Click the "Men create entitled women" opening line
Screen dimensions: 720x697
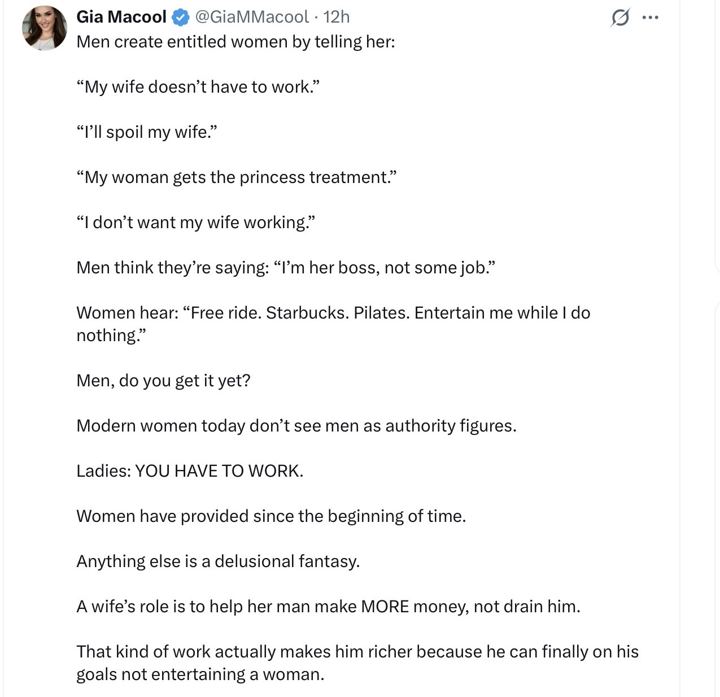(235, 42)
